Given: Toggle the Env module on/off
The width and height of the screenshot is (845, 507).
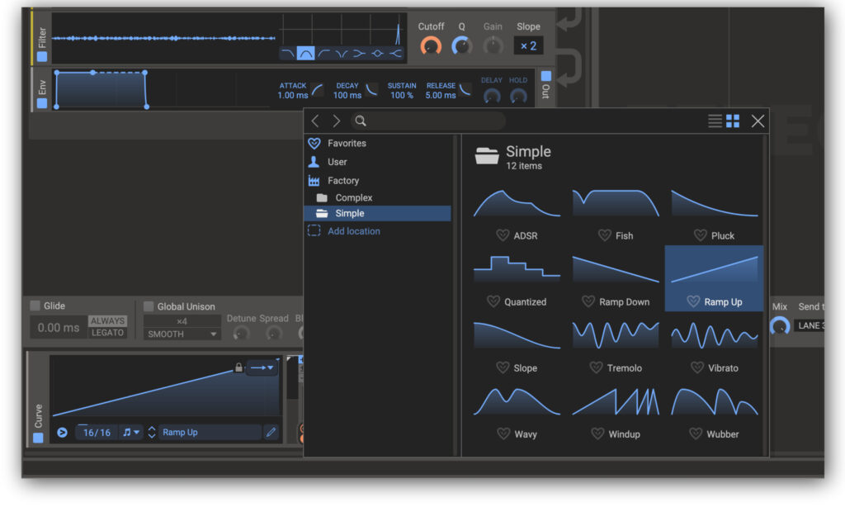Looking at the screenshot, I should point(42,103).
